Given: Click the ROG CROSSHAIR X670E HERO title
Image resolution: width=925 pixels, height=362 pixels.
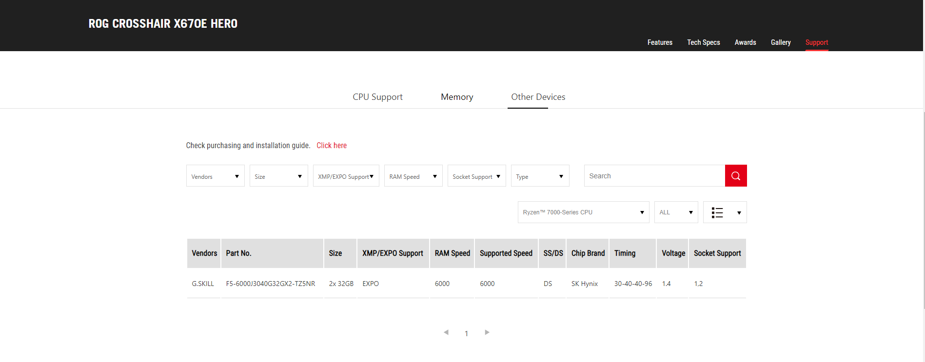Looking at the screenshot, I should click(163, 23).
